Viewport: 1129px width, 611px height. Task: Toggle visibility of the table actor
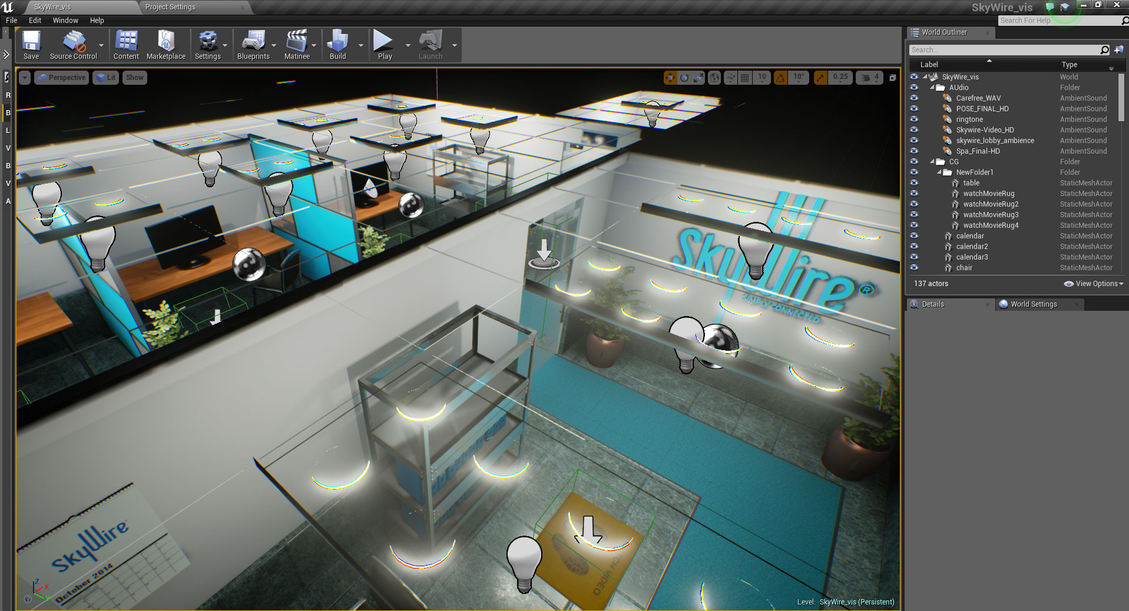914,183
